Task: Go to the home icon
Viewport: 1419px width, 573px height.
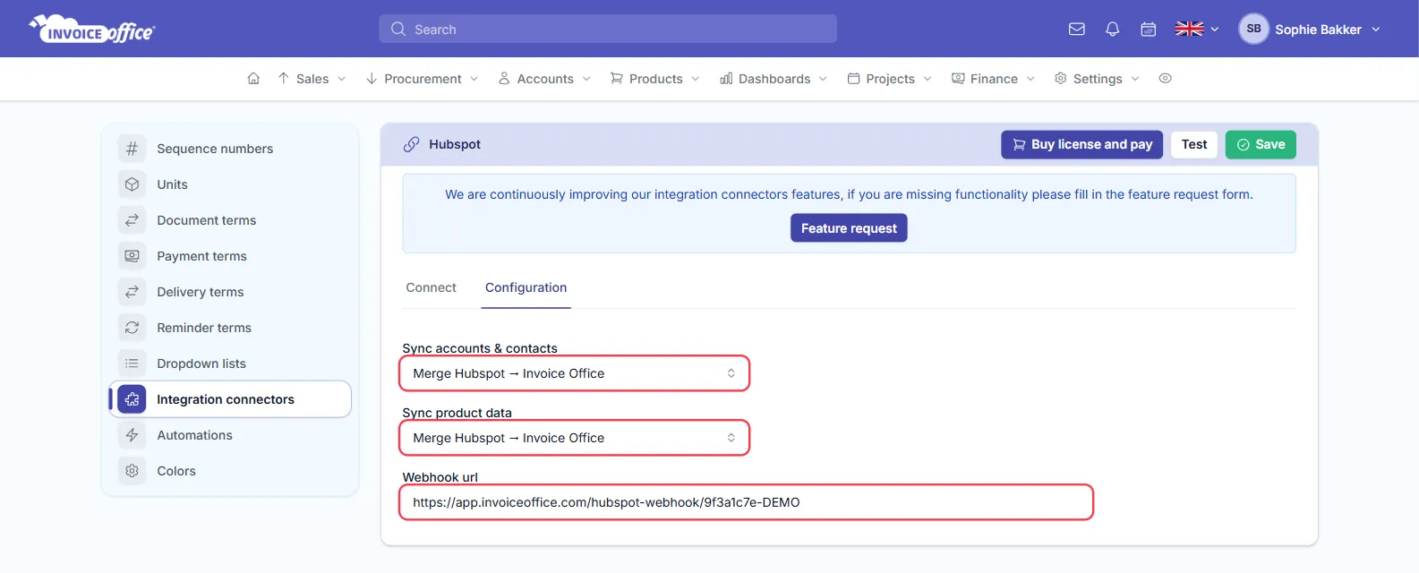Action: tap(253, 79)
